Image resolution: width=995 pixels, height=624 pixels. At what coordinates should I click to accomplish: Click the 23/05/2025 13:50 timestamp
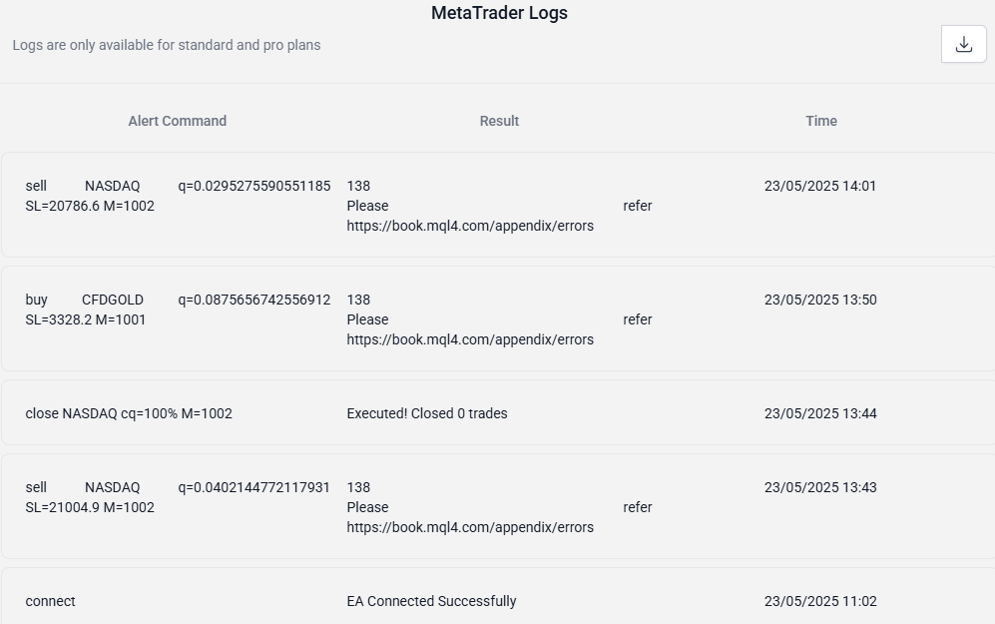(x=820, y=300)
